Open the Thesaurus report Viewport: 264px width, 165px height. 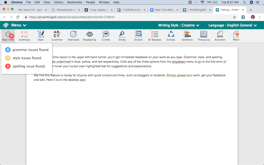click(x=203, y=36)
